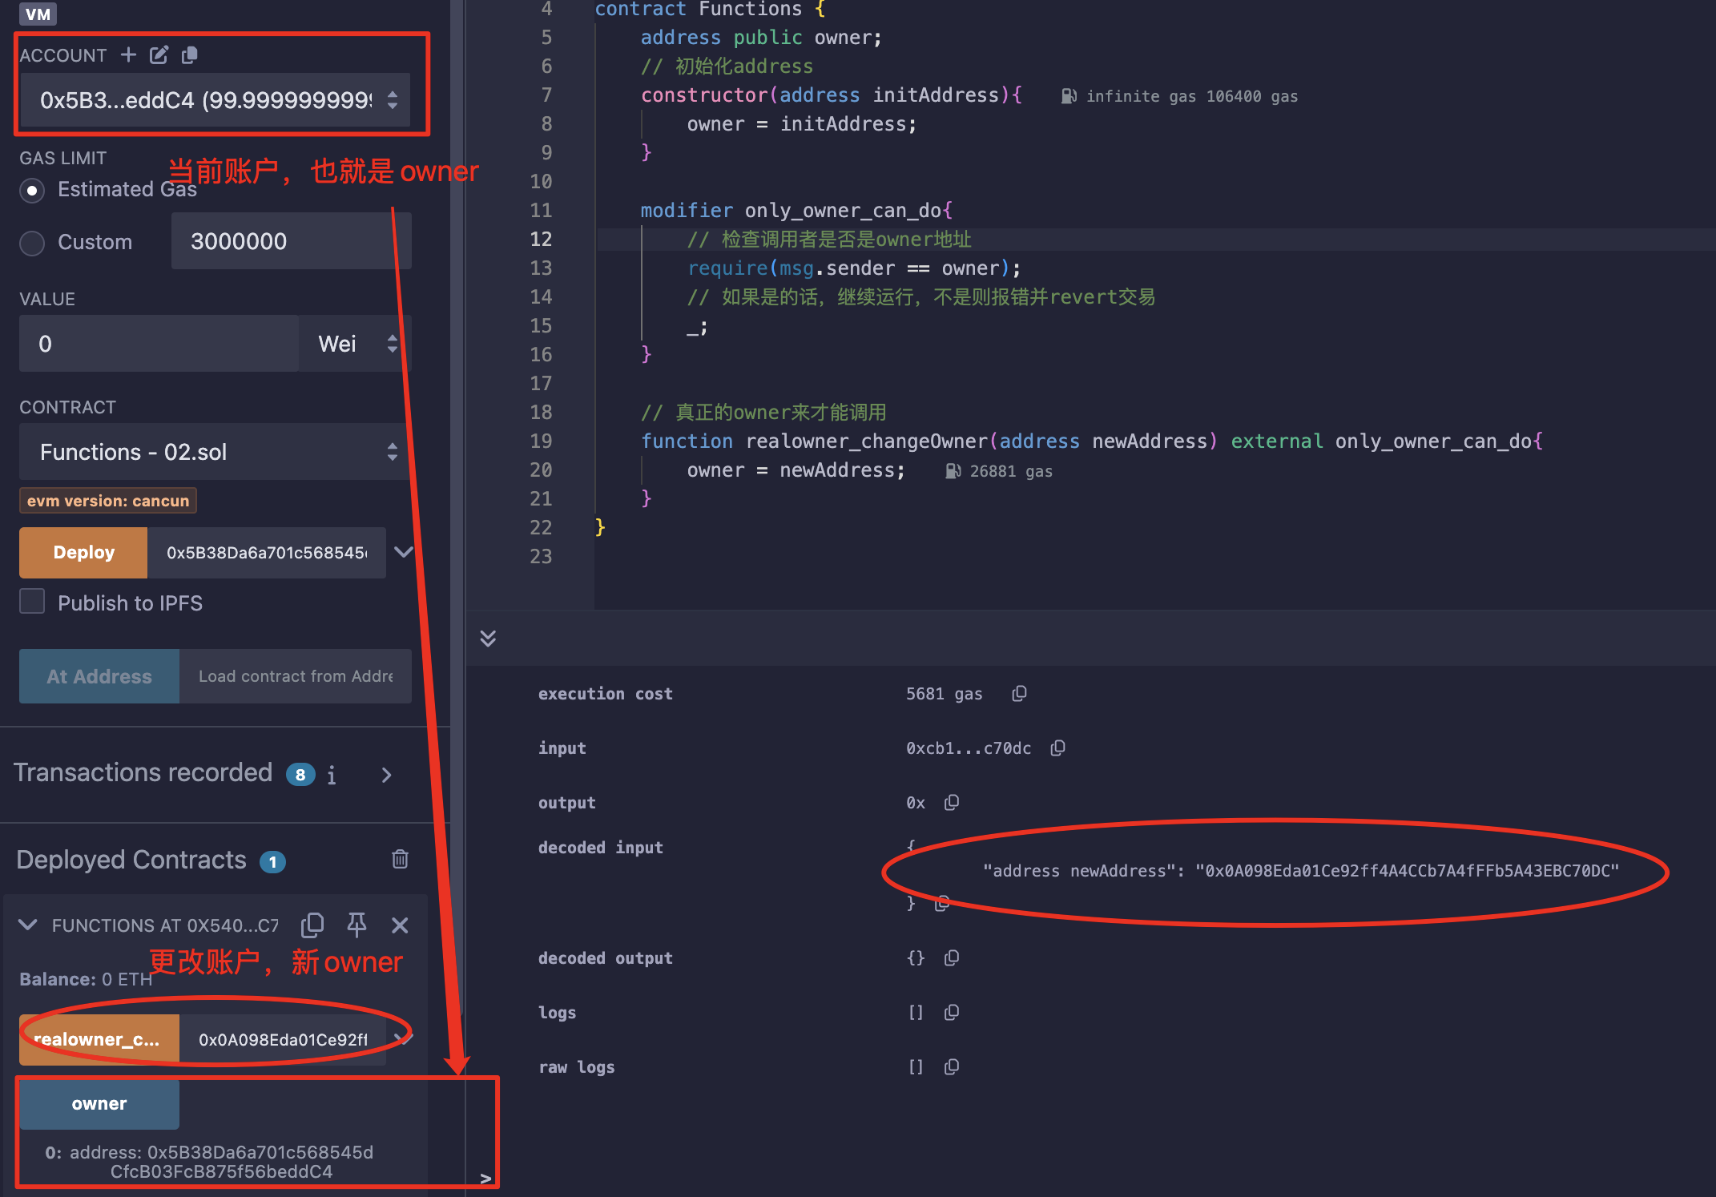The image size is (1716, 1197).
Task: Click the edit account icon
Action: pyautogui.click(x=159, y=54)
